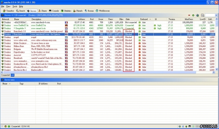219x129 pixels.
Task: Select the www.UseNeXT.to server row
Action: tap(108, 25)
